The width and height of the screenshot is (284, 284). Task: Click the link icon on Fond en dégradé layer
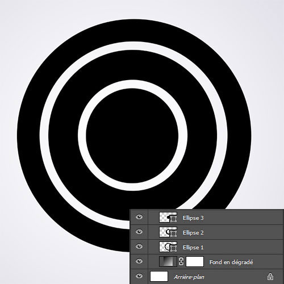[181, 261]
